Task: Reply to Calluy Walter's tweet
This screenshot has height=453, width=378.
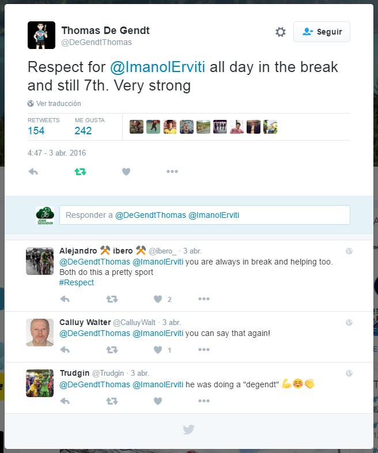Action: click(x=65, y=350)
